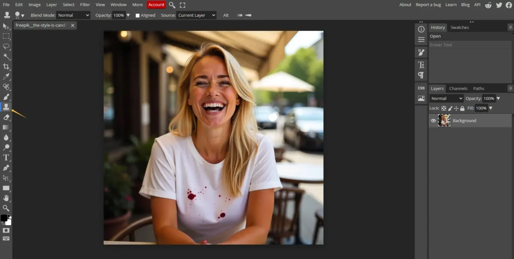Select the Blur tool
This screenshot has height=259, width=514.
coord(6,137)
